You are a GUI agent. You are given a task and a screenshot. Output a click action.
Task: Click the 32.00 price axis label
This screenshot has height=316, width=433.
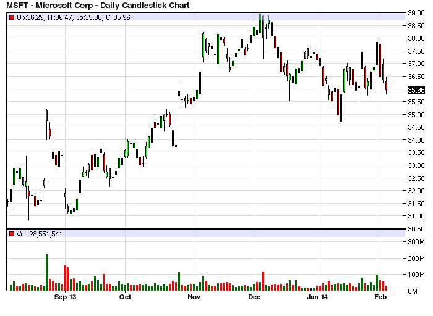pyautogui.click(x=416, y=191)
